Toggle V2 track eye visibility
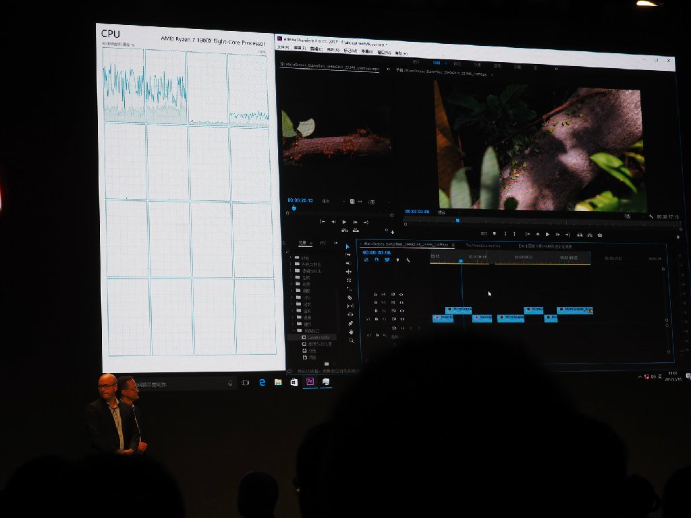The height and width of the screenshot is (518, 691). [402, 310]
